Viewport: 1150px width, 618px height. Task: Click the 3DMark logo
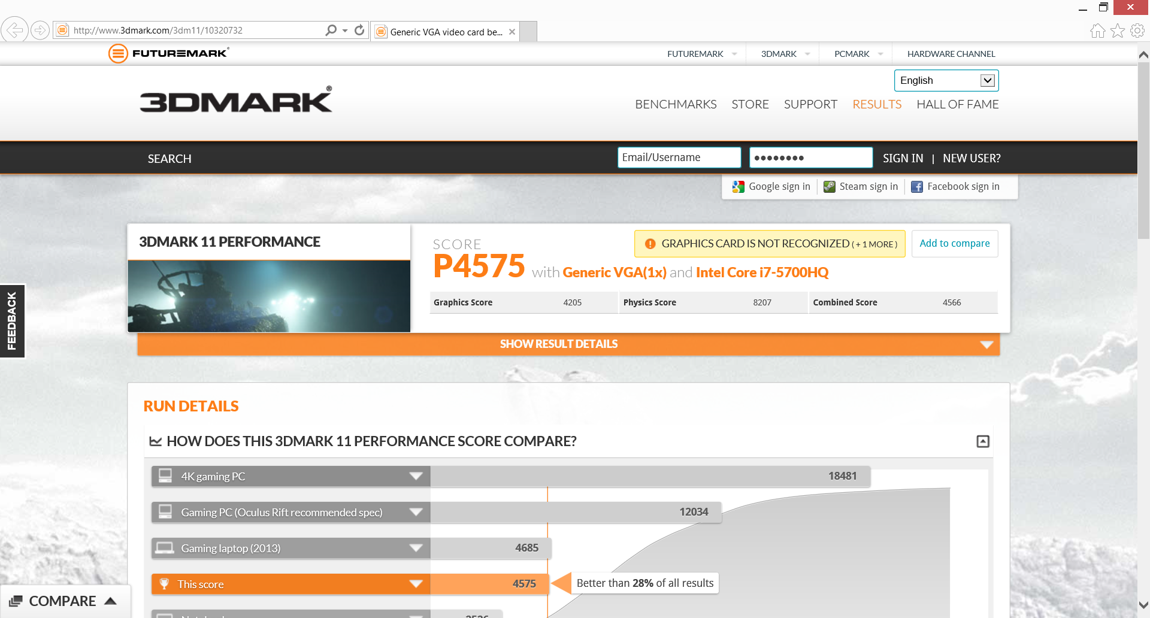click(x=236, y=99)
